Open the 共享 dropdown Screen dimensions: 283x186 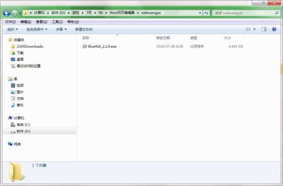point(61,29)
